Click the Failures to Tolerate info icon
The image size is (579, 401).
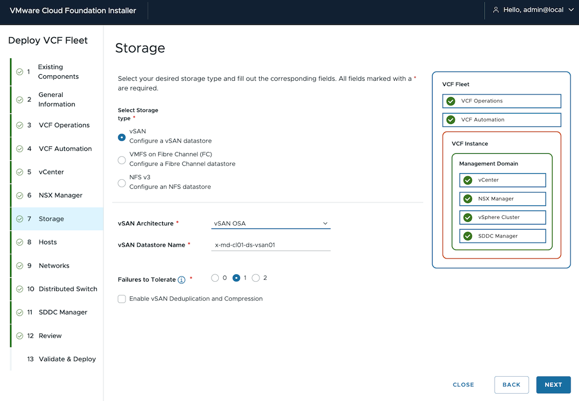click(x=182, y=279)
